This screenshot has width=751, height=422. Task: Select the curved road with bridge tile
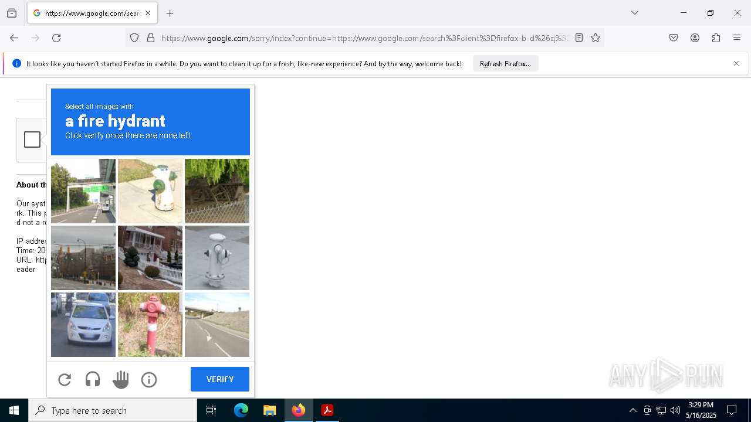click(x=217, y=325)
